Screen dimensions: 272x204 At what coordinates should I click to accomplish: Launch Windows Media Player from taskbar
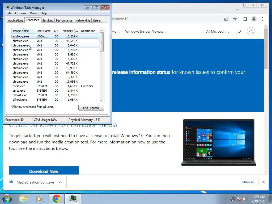[x=40, y=199]
